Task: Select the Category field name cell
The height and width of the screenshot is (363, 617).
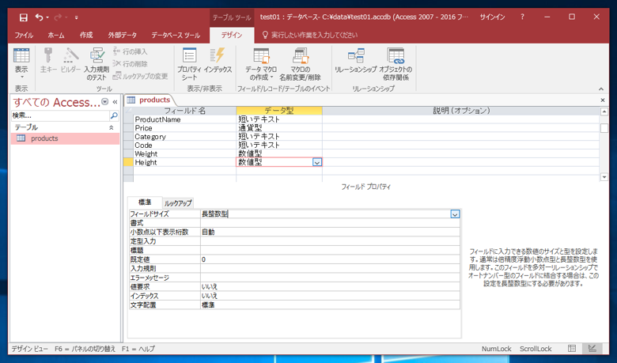Action: (x=185, y=137)
